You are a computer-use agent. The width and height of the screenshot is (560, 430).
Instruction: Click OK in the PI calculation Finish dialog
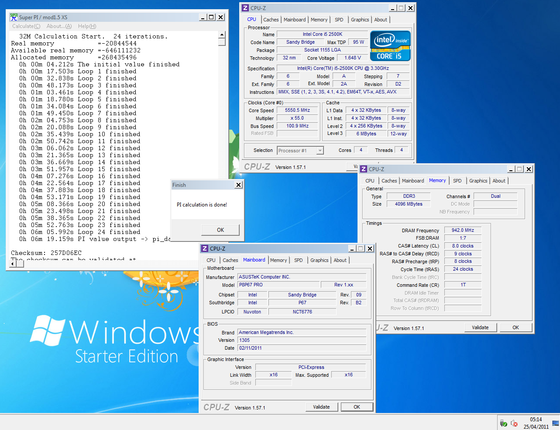(x=220, y=230)
